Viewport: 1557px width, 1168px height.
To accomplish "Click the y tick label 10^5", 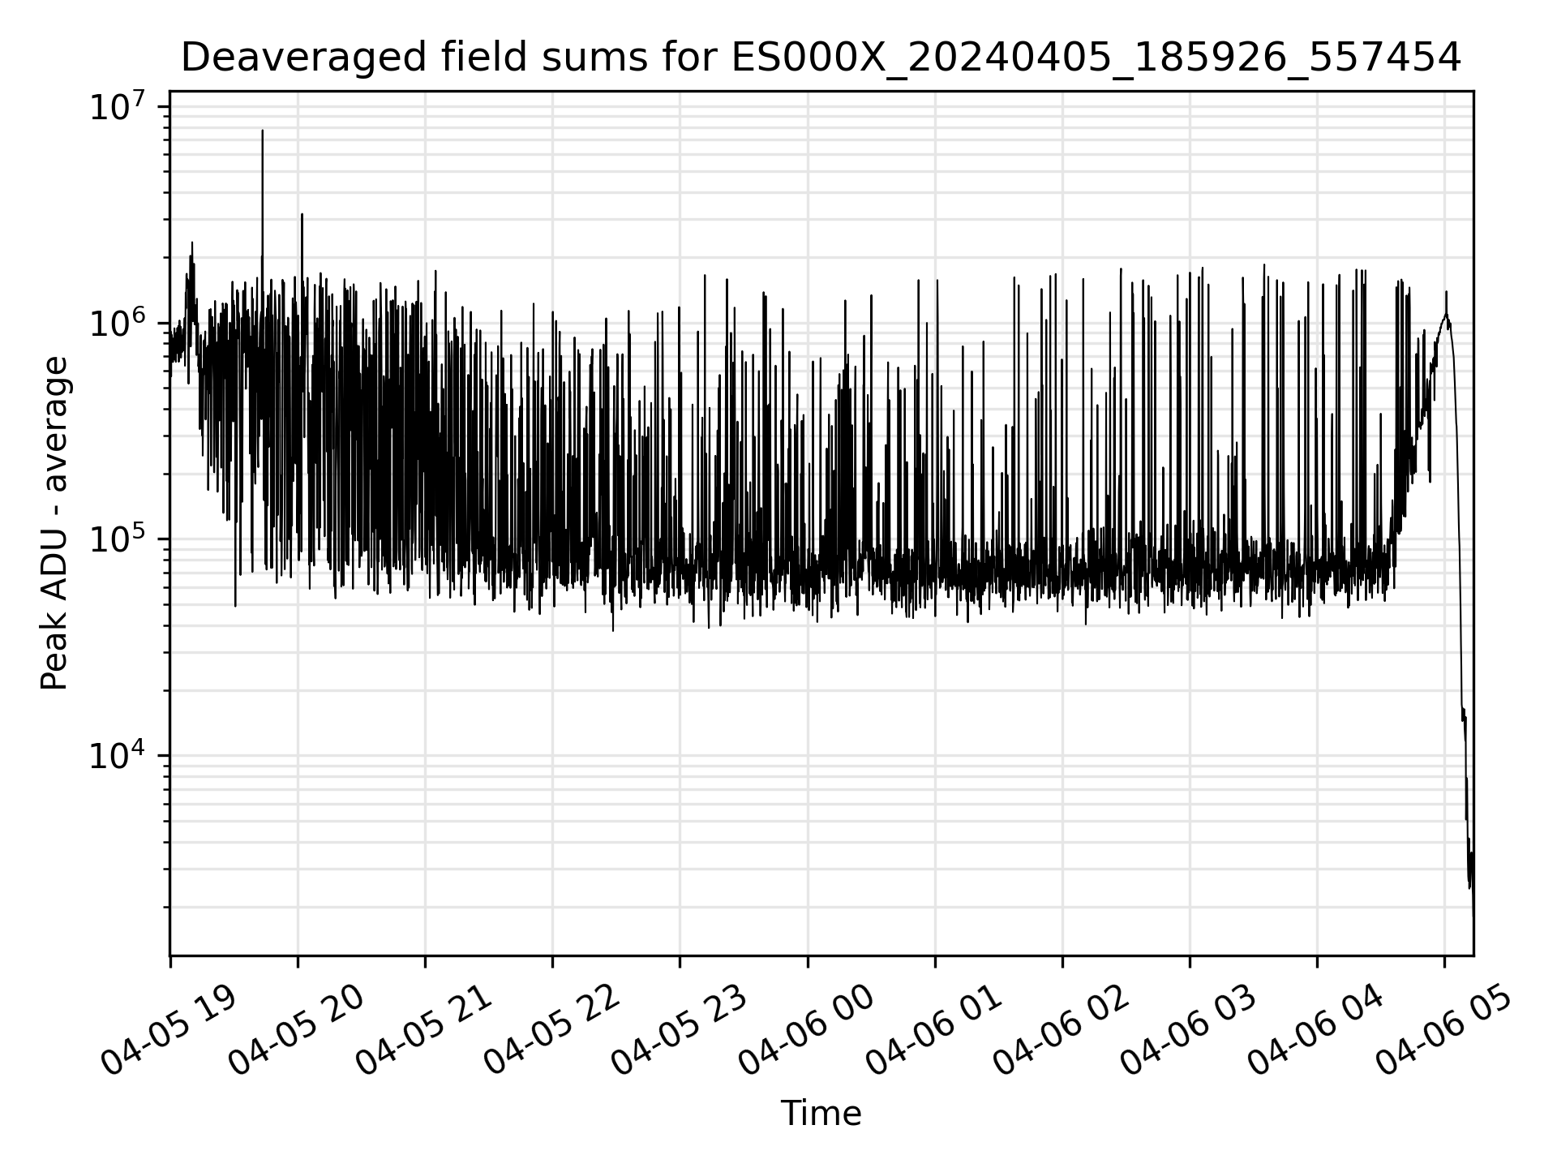I will [x=118, y=539].
